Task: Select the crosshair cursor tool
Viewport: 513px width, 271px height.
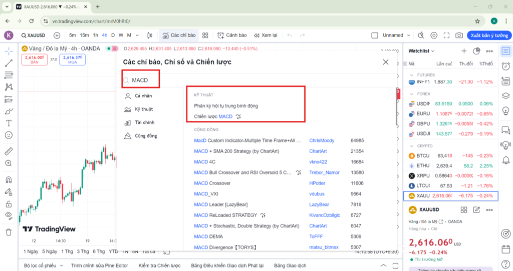Action: 9,51
